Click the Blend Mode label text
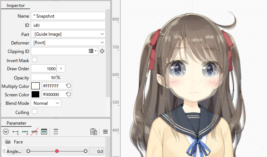 coord(17,103)
